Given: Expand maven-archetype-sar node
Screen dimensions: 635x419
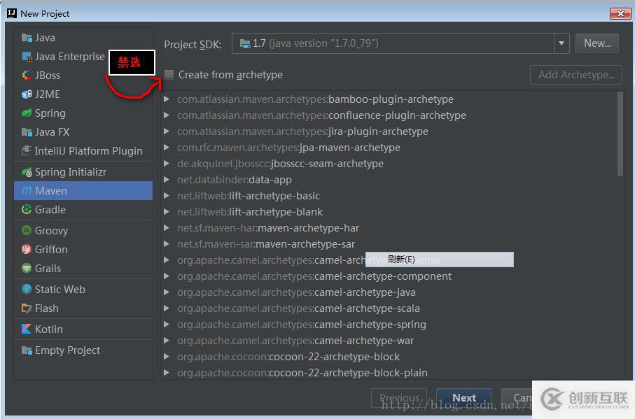Looking at the screenshot, I should point(167,244).
